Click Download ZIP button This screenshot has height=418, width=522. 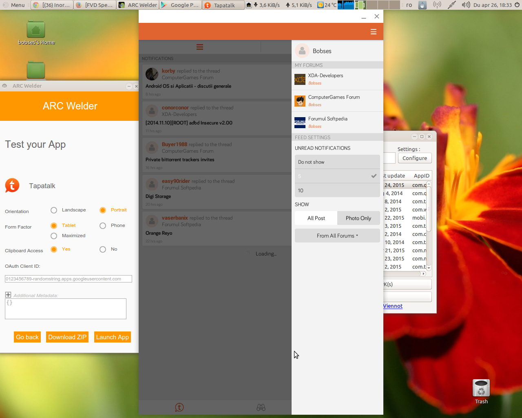[x=67, y=337]
